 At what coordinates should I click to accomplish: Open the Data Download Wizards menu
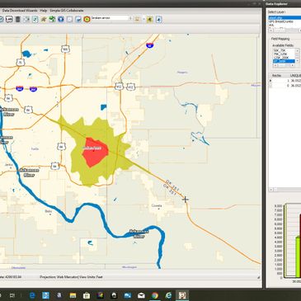tap(20, 11)
